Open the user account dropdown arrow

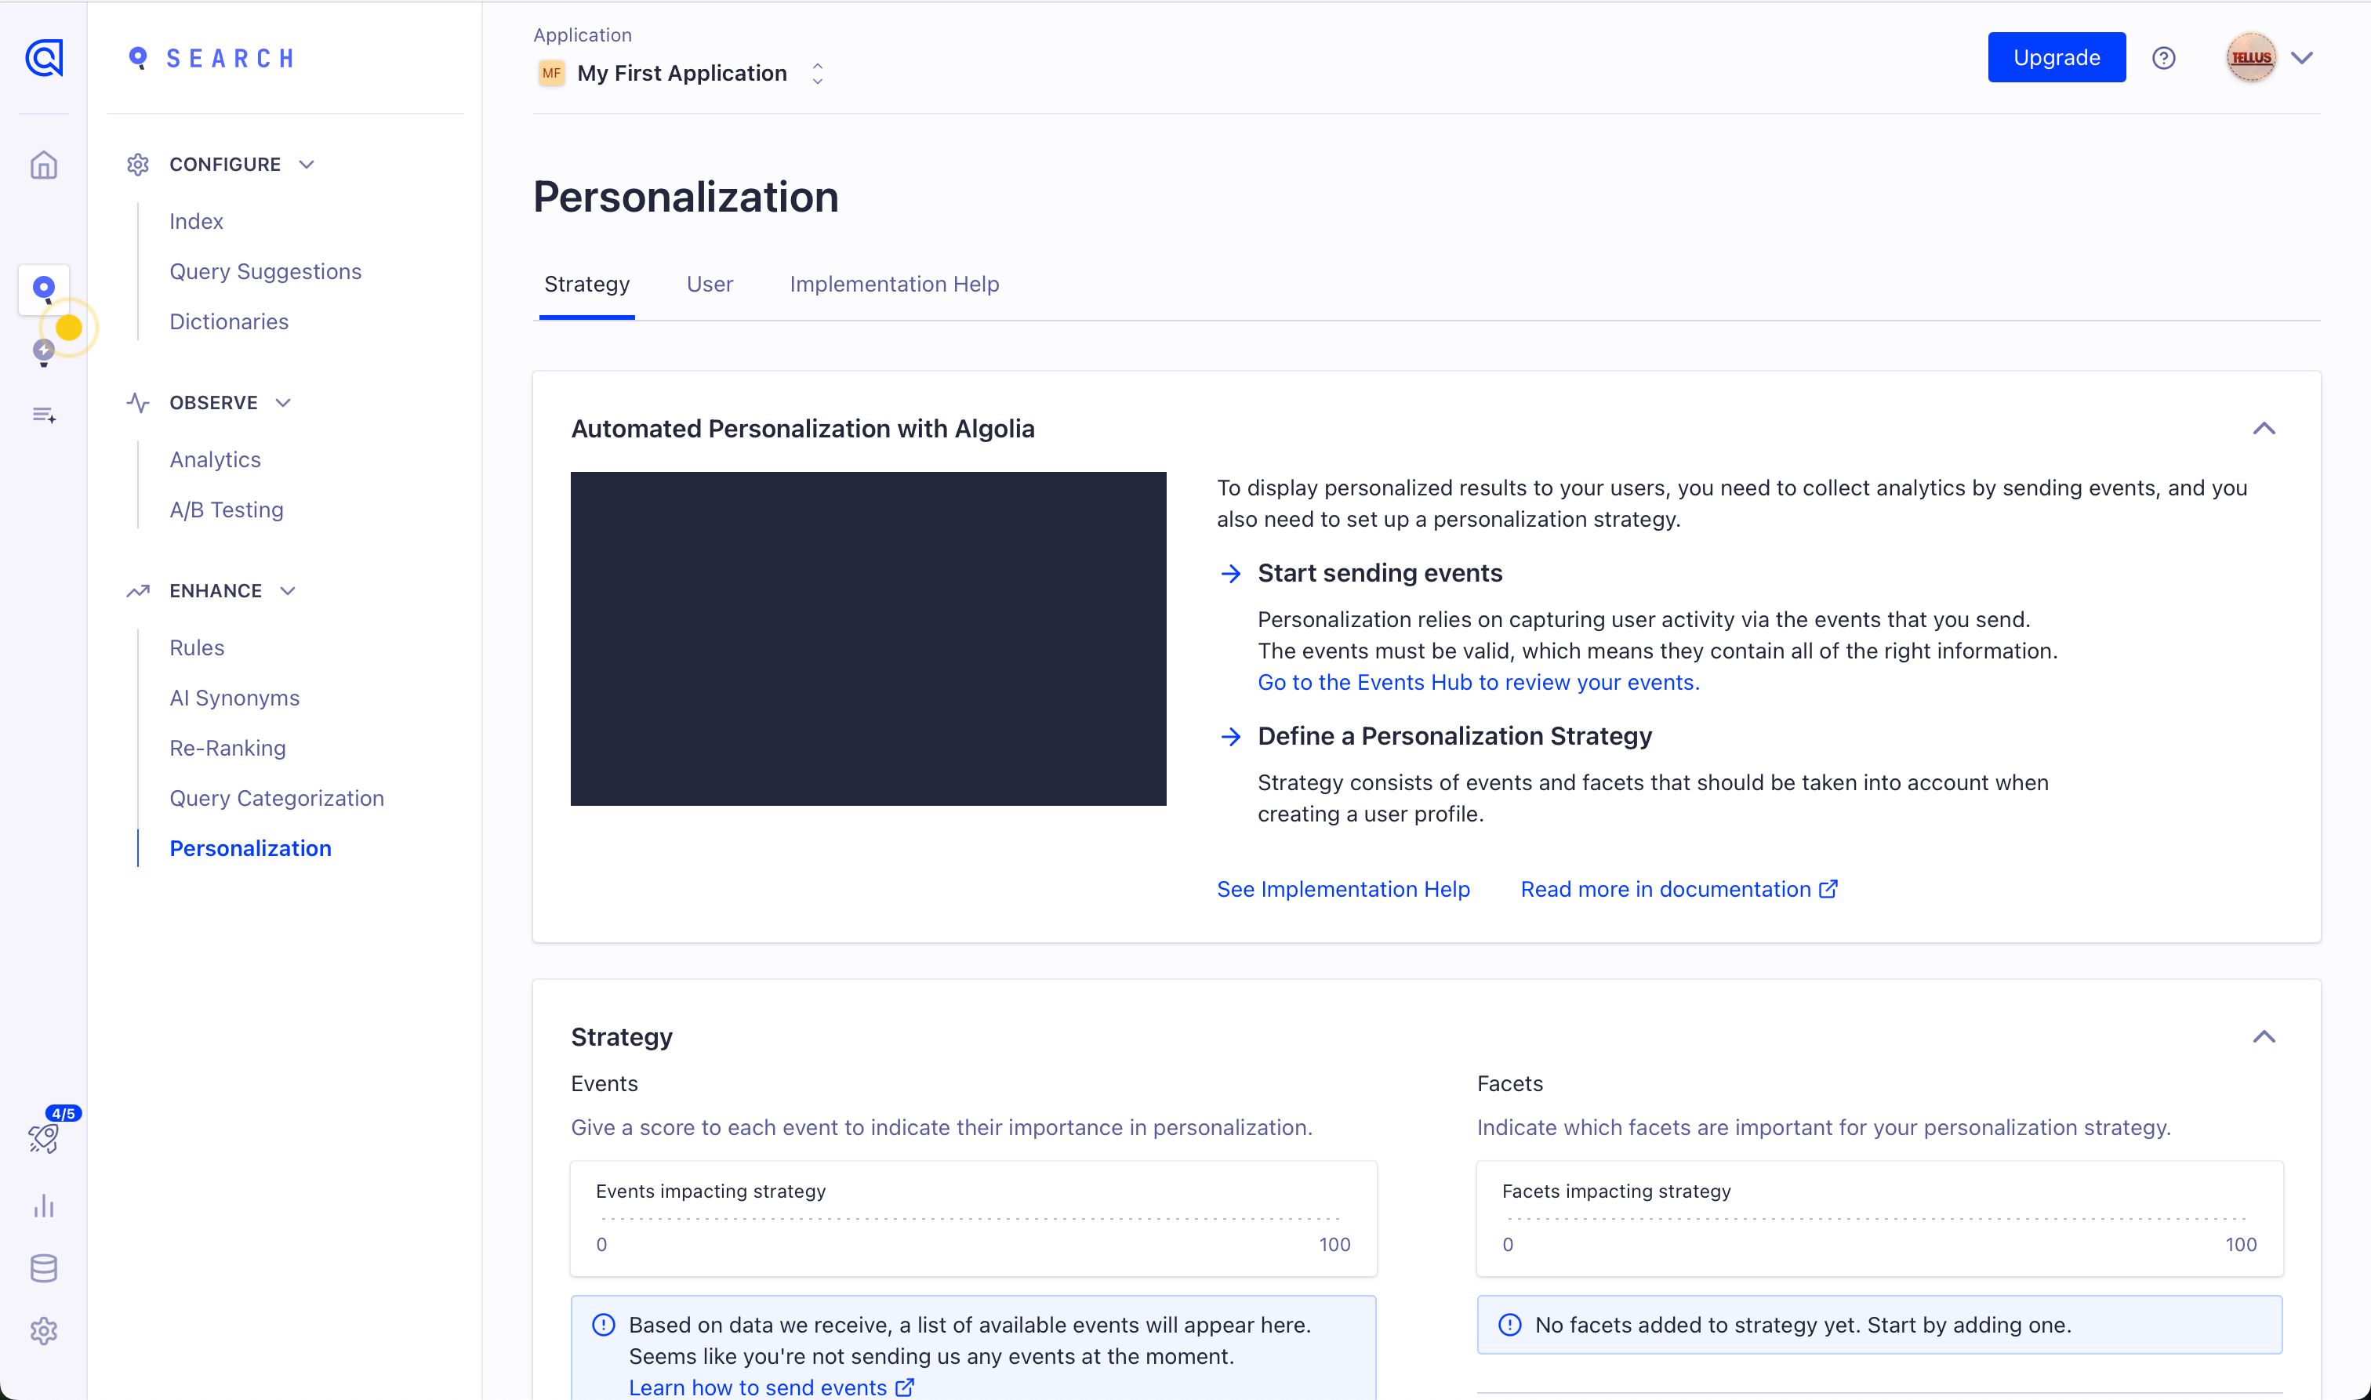(2301, 59)
